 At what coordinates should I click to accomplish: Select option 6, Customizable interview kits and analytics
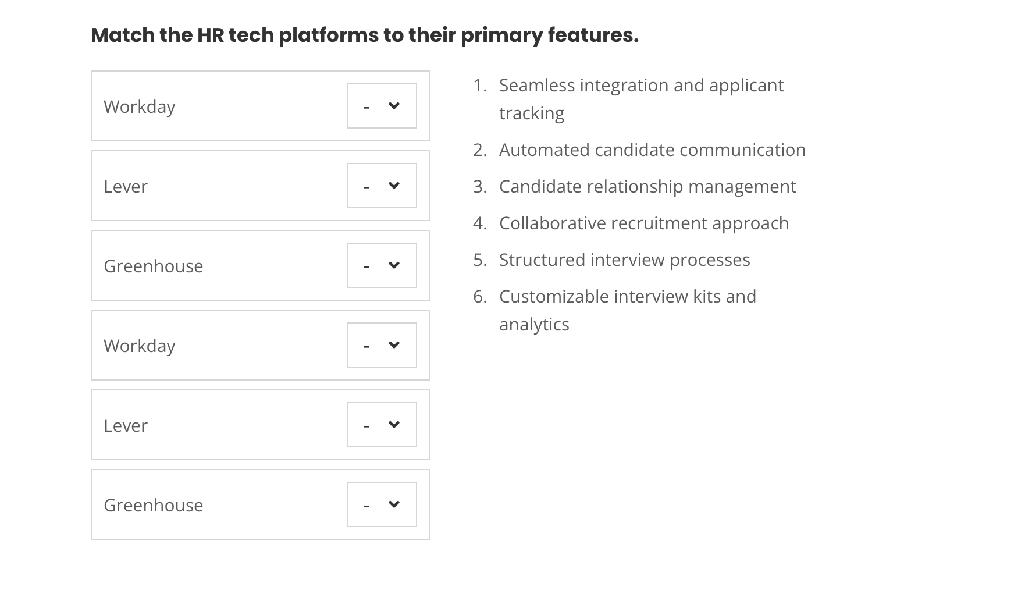pos(627,310)
